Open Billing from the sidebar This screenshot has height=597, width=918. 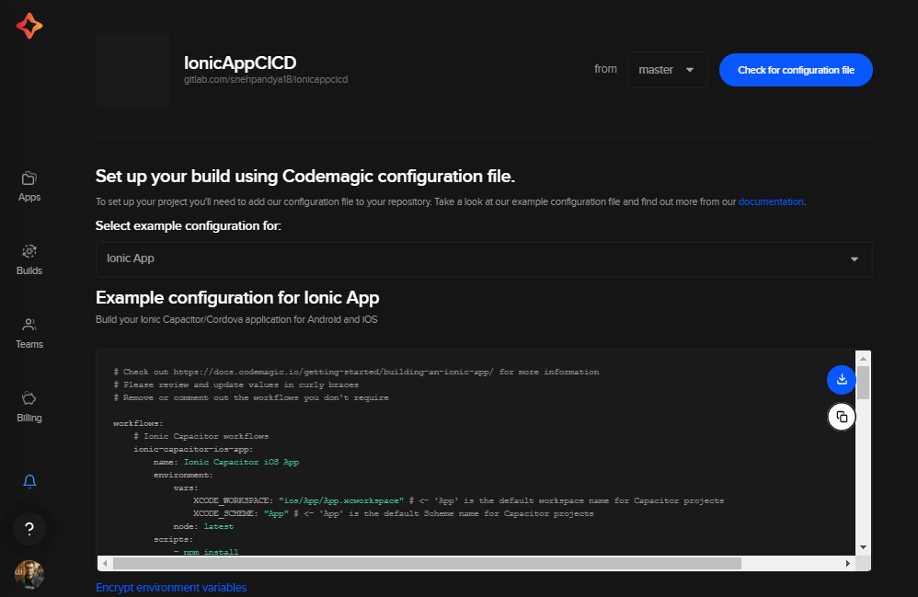[29, 408]
